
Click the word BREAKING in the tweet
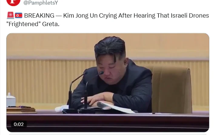(x=39, y=15)
